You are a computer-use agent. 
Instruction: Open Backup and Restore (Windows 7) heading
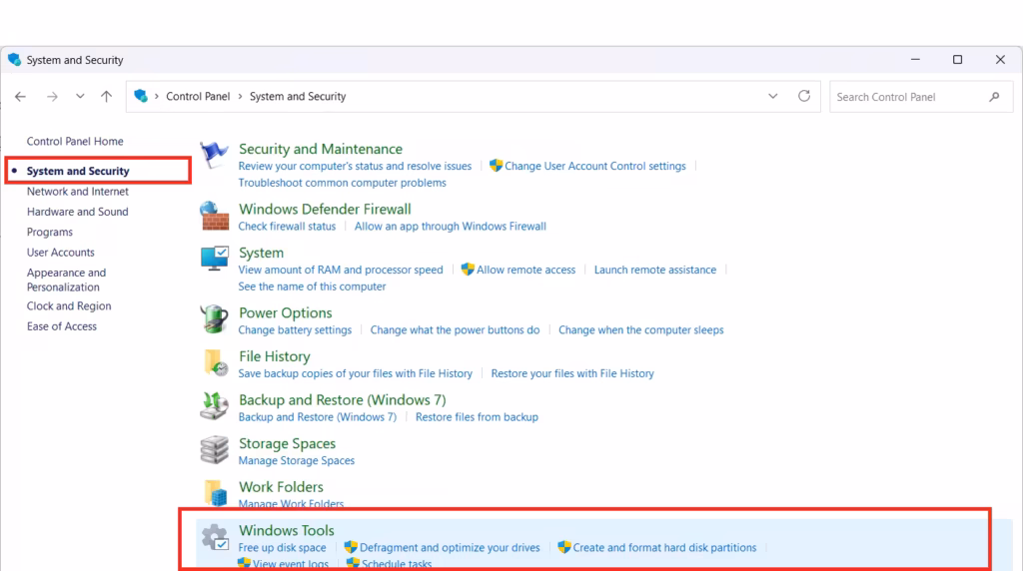[343, 400]
